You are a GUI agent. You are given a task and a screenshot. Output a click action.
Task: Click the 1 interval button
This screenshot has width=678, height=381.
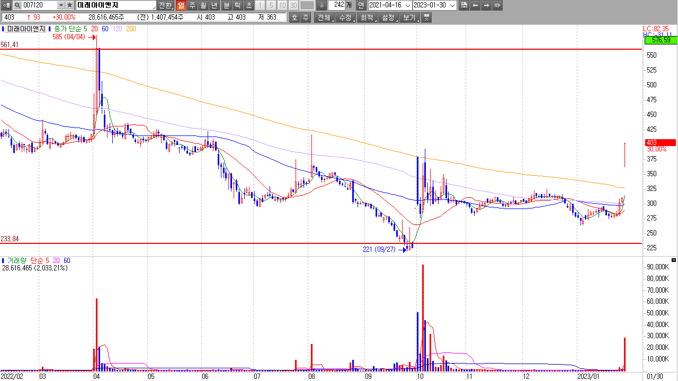(260, 5)
